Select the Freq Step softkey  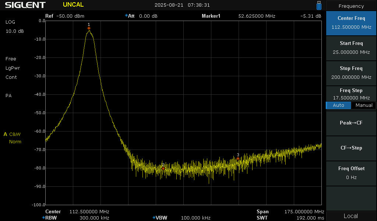351,94
